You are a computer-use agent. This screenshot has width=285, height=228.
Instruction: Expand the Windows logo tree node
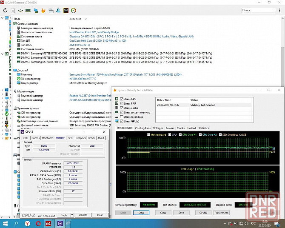2,90
